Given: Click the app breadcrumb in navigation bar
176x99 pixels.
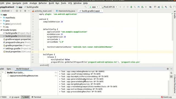Looking at the screenshot, I should click(x=19, y=7).
